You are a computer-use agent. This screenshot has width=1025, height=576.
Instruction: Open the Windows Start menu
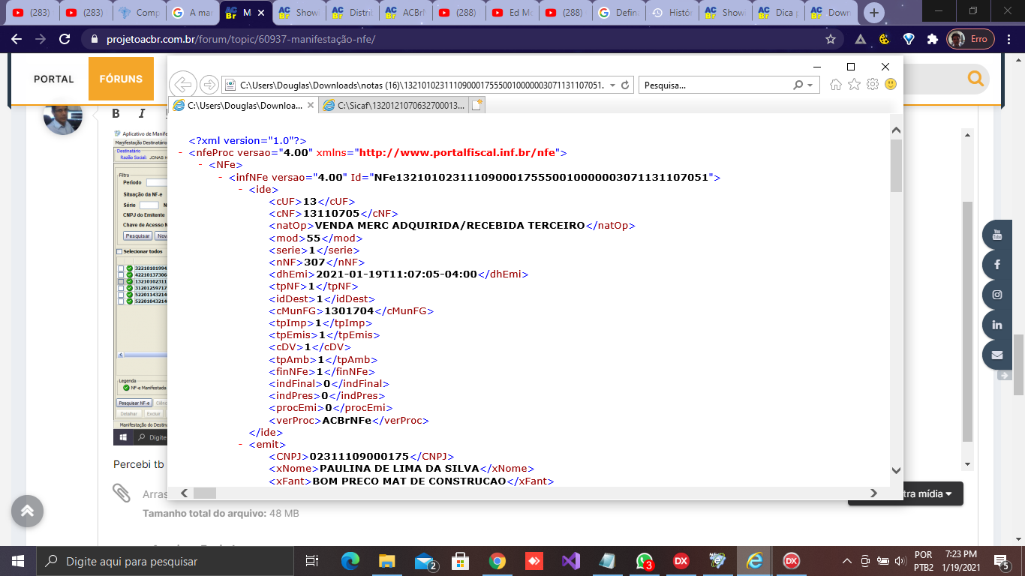point(18,561)
